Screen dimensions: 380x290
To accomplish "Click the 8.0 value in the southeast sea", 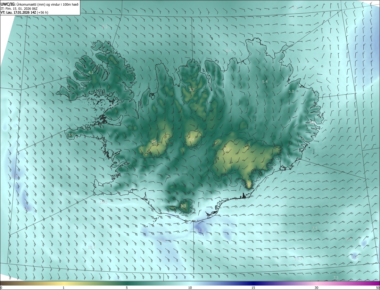I will (349, 239).
